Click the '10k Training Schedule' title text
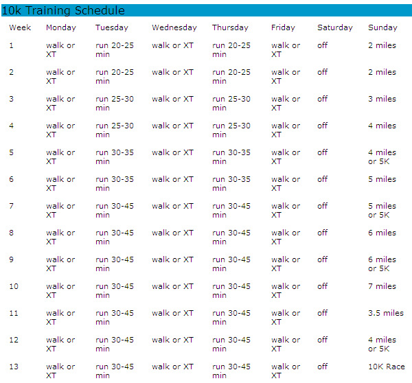 point(63,11)
